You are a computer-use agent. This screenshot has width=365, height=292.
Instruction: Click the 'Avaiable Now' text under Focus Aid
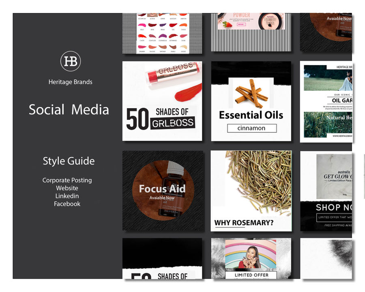coord(162,198)
